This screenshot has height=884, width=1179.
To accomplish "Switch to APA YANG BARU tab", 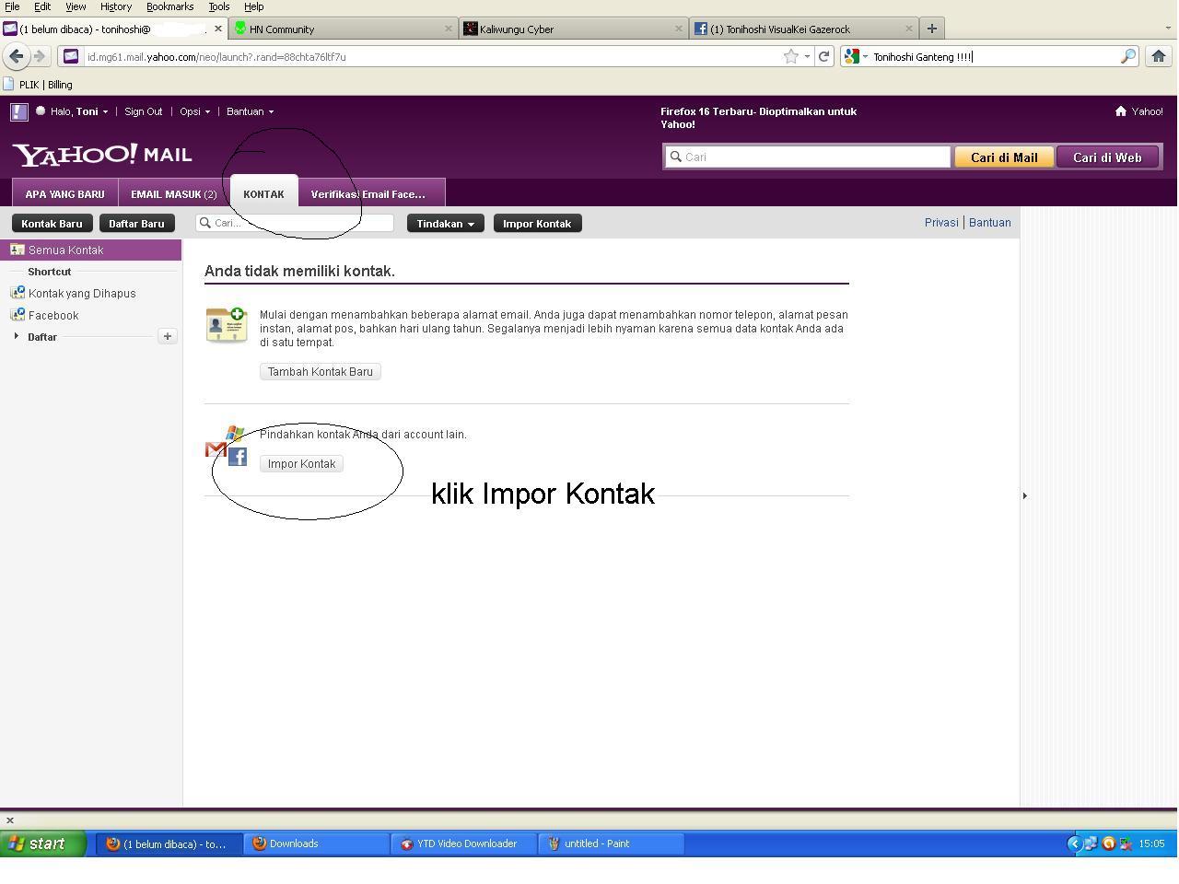I will [x=64, y=193].
